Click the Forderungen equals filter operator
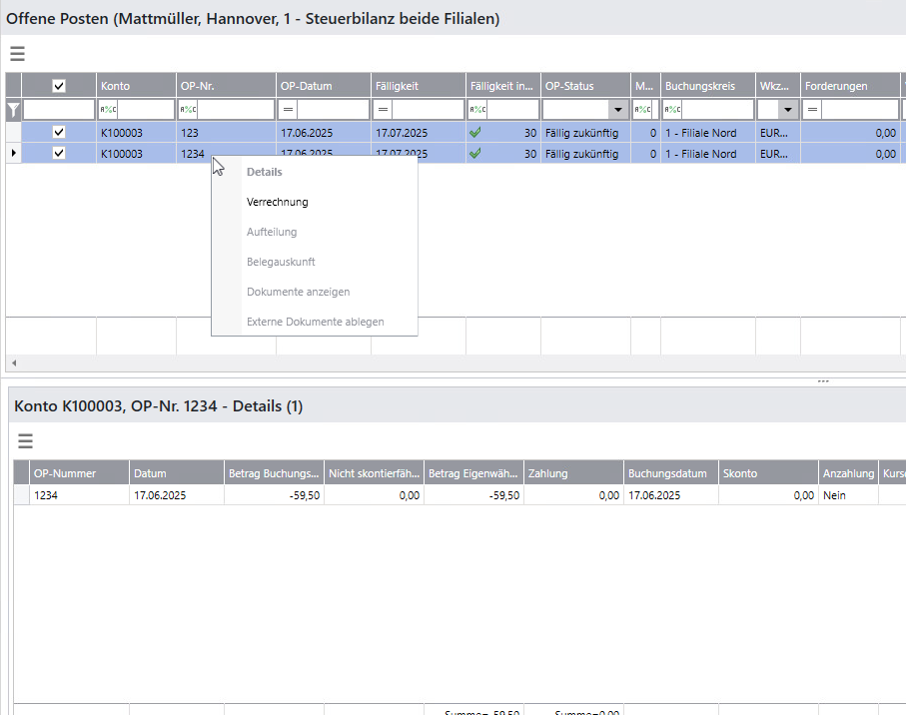 (812, 110)
